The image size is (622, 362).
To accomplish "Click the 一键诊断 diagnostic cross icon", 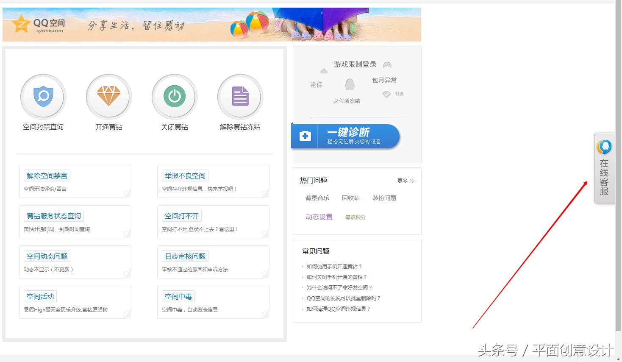I will pyautogui.click(x=305, y=136).
